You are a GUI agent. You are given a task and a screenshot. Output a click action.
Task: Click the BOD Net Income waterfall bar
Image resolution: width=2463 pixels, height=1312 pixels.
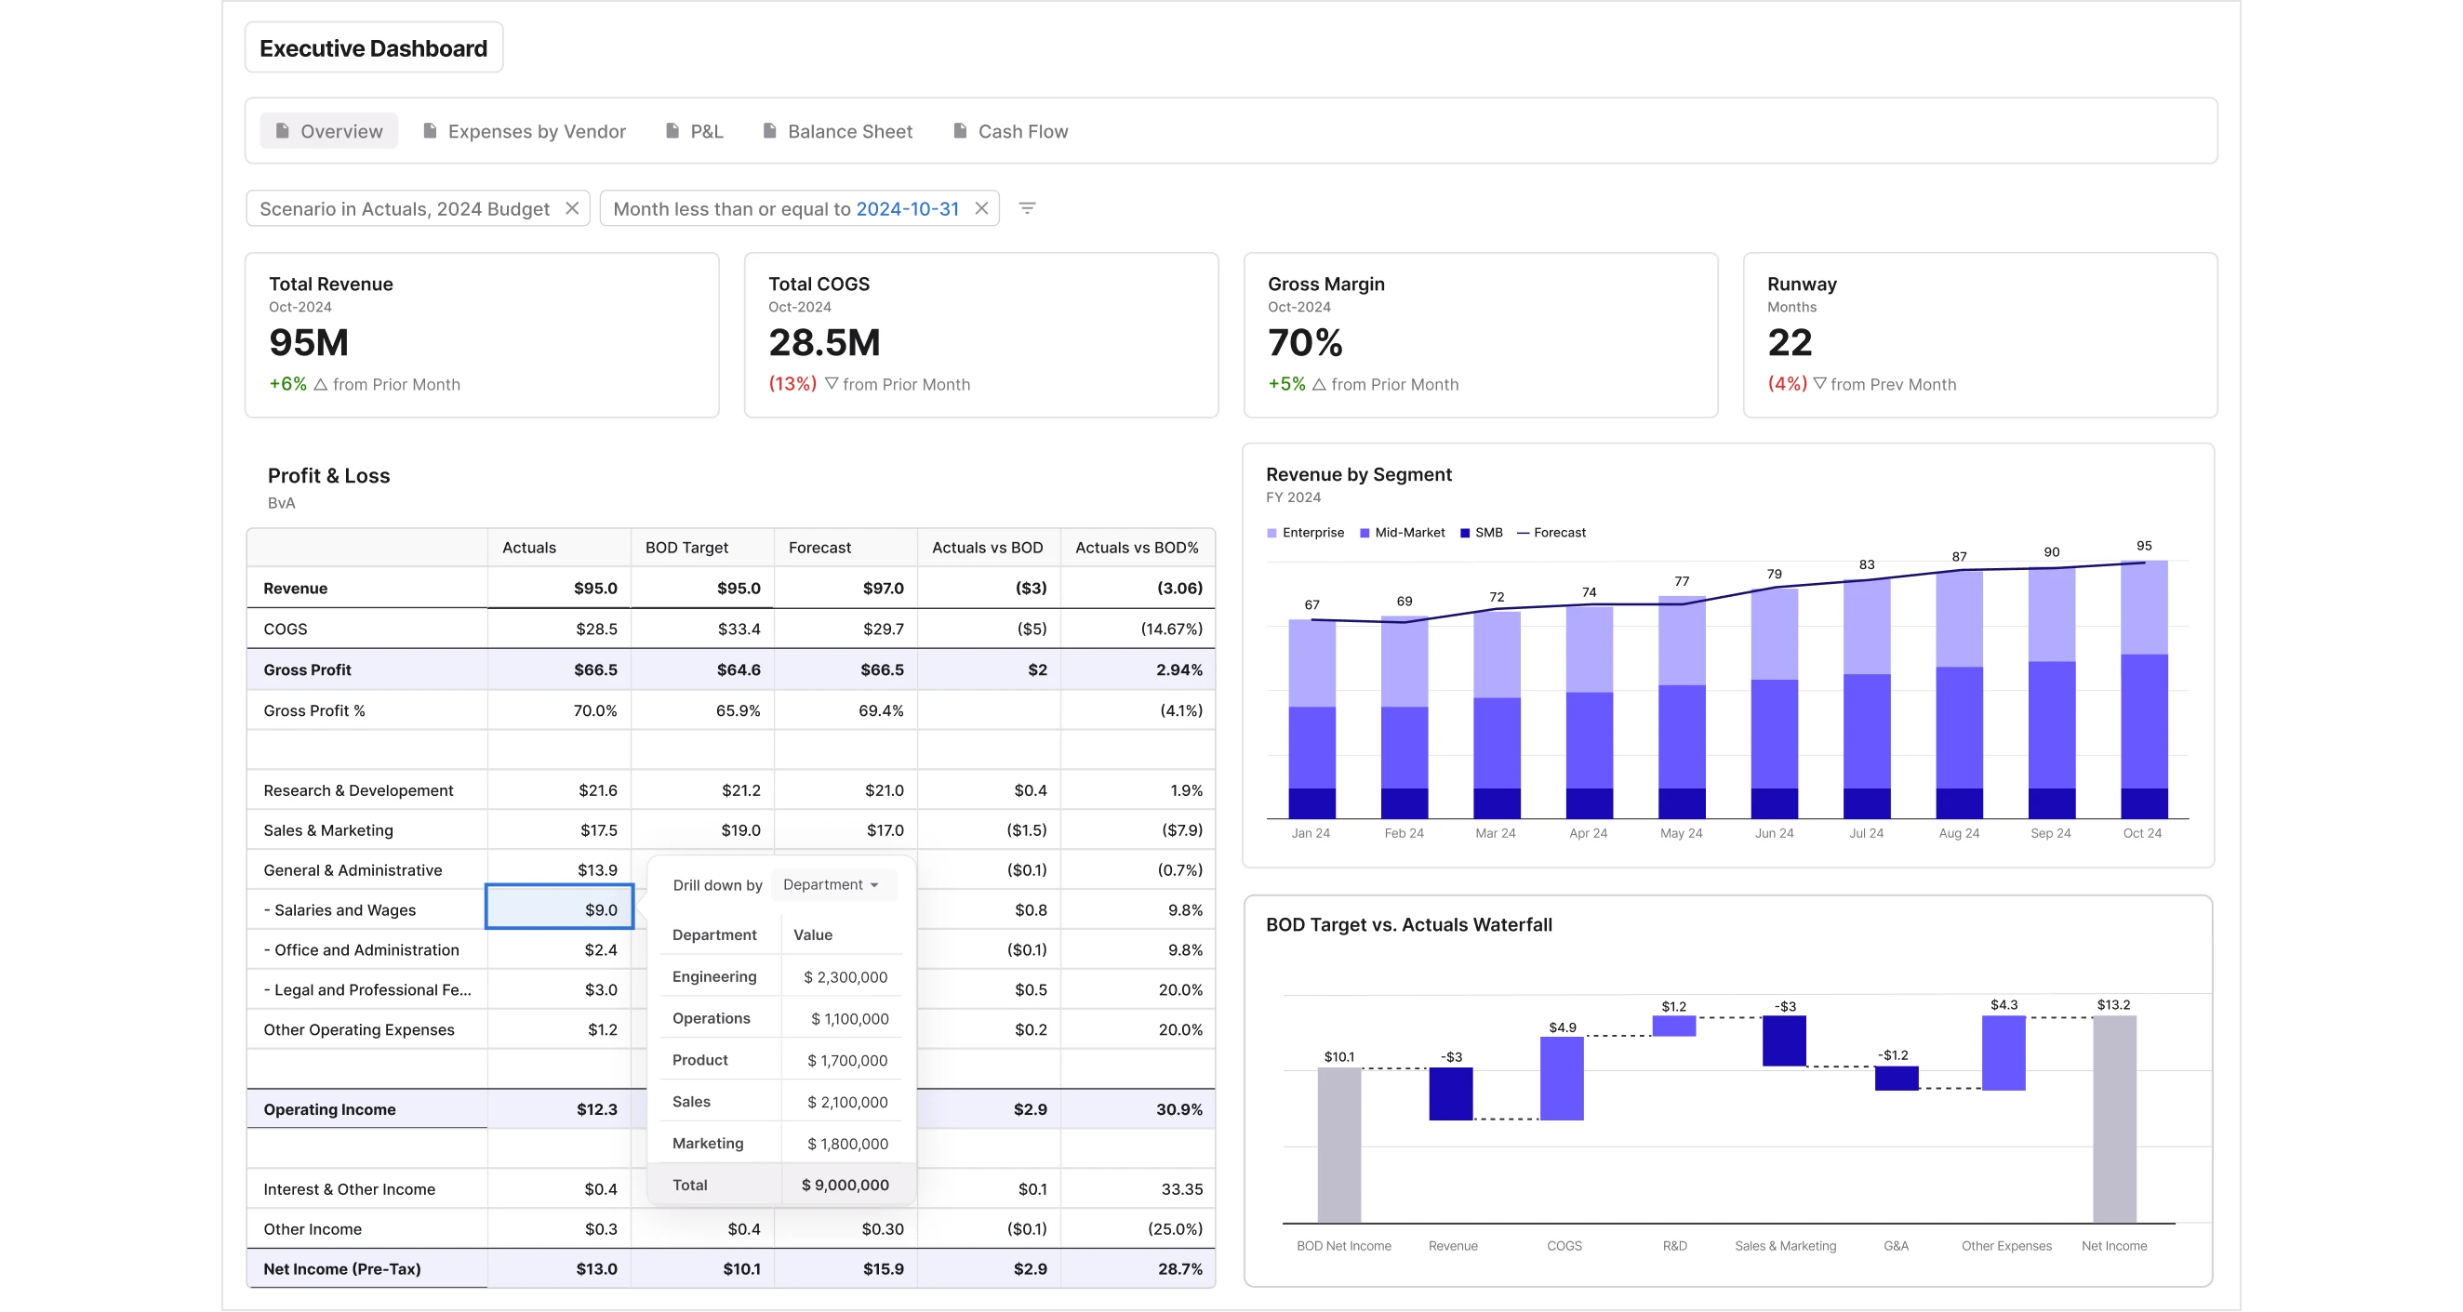[x=1338, y=1145]
